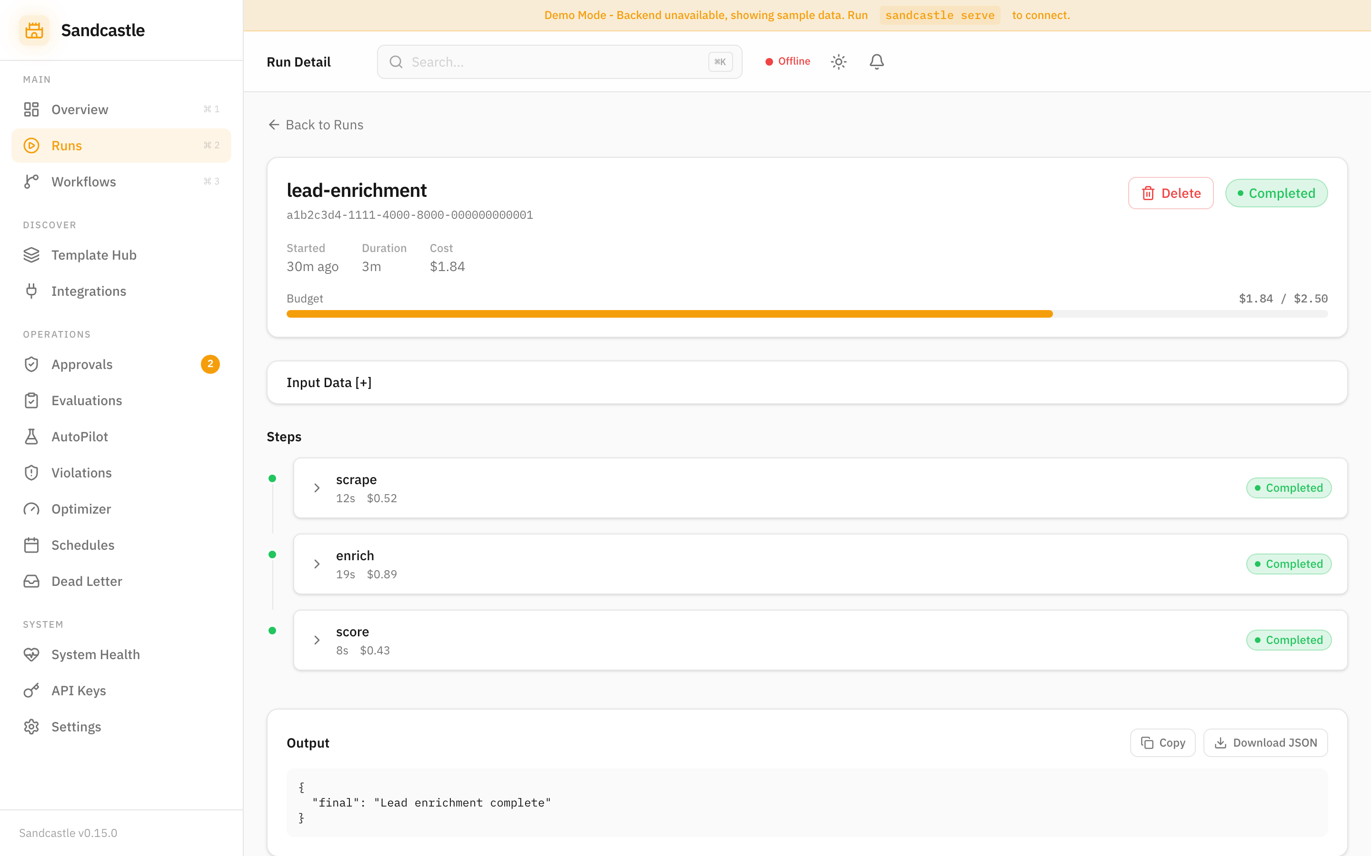Toggle light/dark theme sun icon

(x=838, y=62)
